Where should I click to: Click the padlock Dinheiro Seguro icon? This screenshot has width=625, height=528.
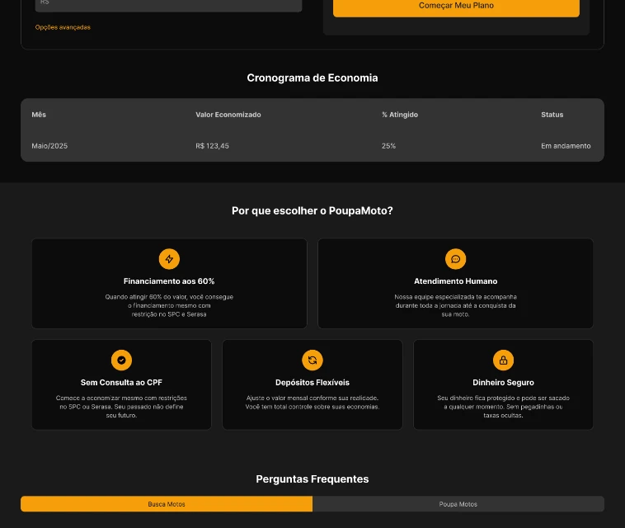[x=503, y=360]
